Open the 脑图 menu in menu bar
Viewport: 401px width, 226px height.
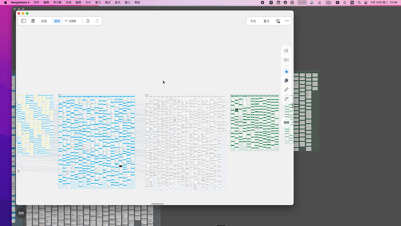click(78, 2)
